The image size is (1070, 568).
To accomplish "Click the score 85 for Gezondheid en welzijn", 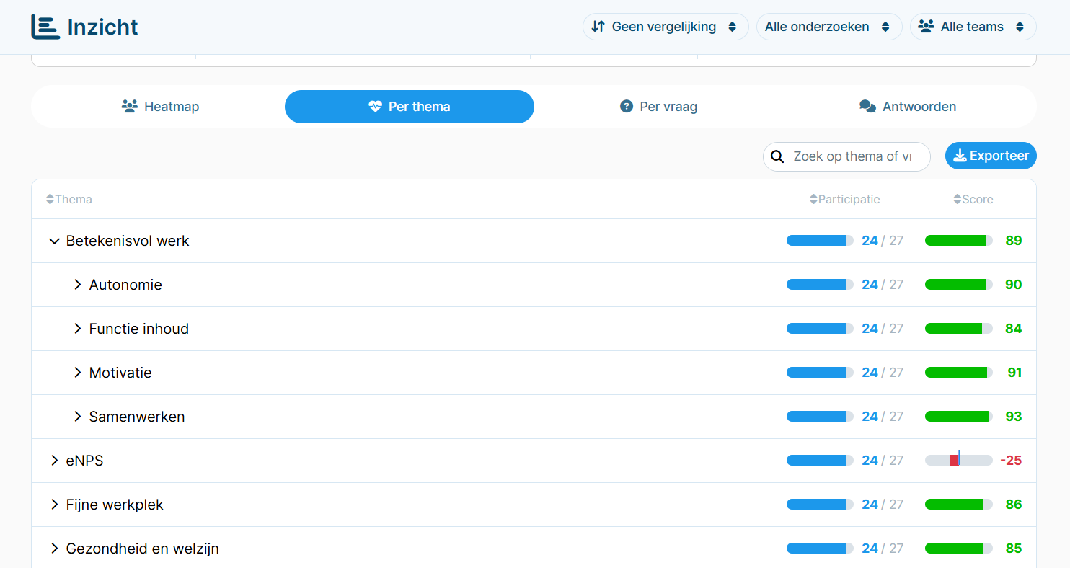I will click(1014, 549).
